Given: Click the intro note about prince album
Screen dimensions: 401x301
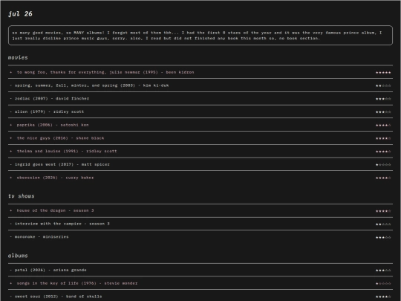Looking at the screenshot, I should (200, 36).
